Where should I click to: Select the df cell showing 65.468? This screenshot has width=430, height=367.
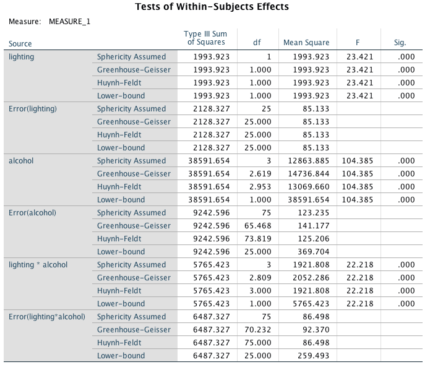coord(259,226)
